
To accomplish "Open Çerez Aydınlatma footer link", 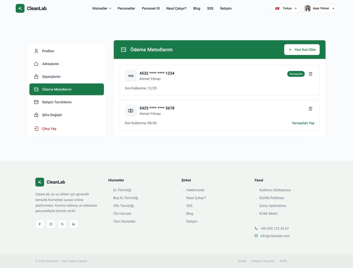I will tap(273, 206).
